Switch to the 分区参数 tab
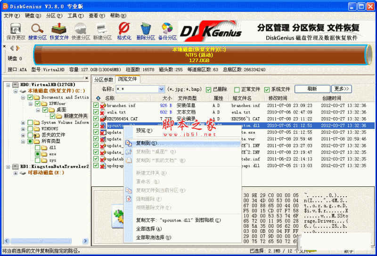377x256 pixels. [x=104, y=80]
